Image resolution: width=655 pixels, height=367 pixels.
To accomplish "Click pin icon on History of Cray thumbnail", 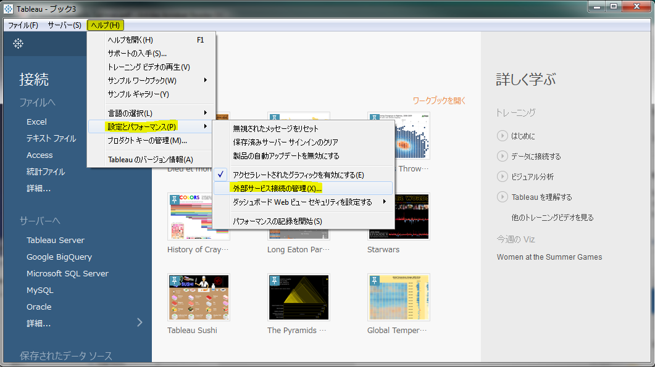I will [175, 200].
